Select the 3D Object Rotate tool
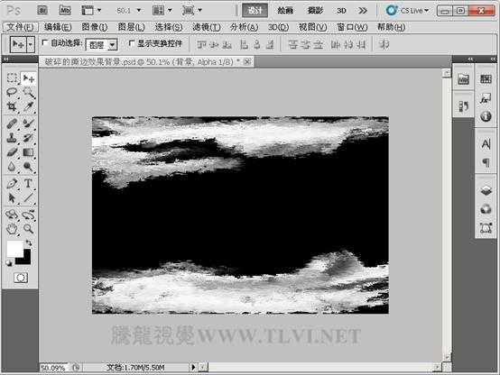Viewport: 500px width, 375px height. coord(12,215)
